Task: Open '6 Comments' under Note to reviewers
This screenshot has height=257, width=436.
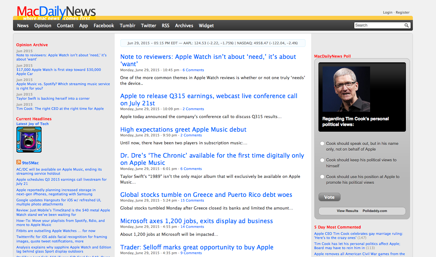Action: [193, 70]
